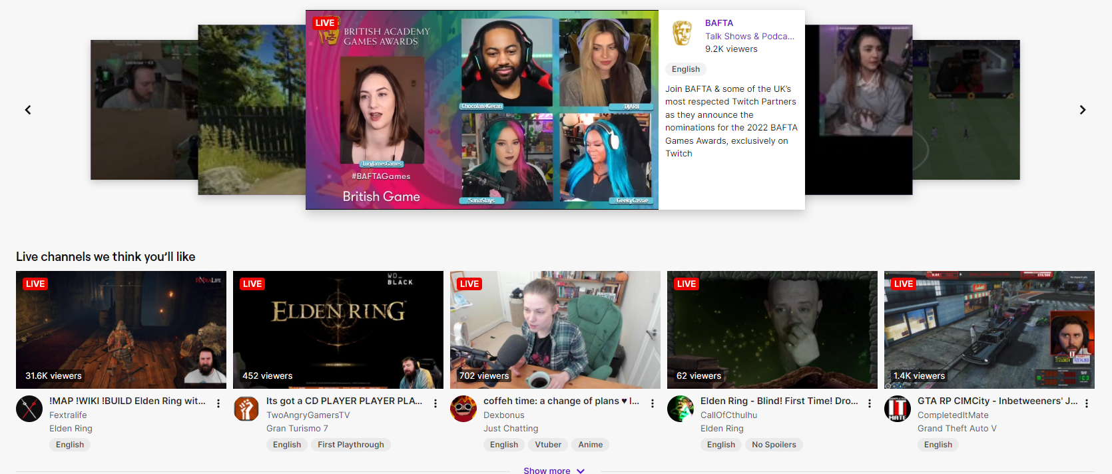This screenshot has width=1112, height=474.
Task: Open Talk Shows & Podcasts category link
Action: click(750, 36)
